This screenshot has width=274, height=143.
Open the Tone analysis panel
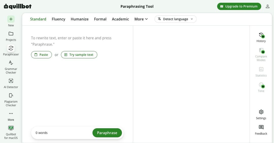tap(261, 87)
